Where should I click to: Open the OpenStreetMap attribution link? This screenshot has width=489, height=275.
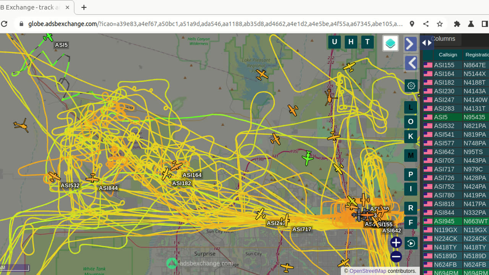[x=368, y=271]
